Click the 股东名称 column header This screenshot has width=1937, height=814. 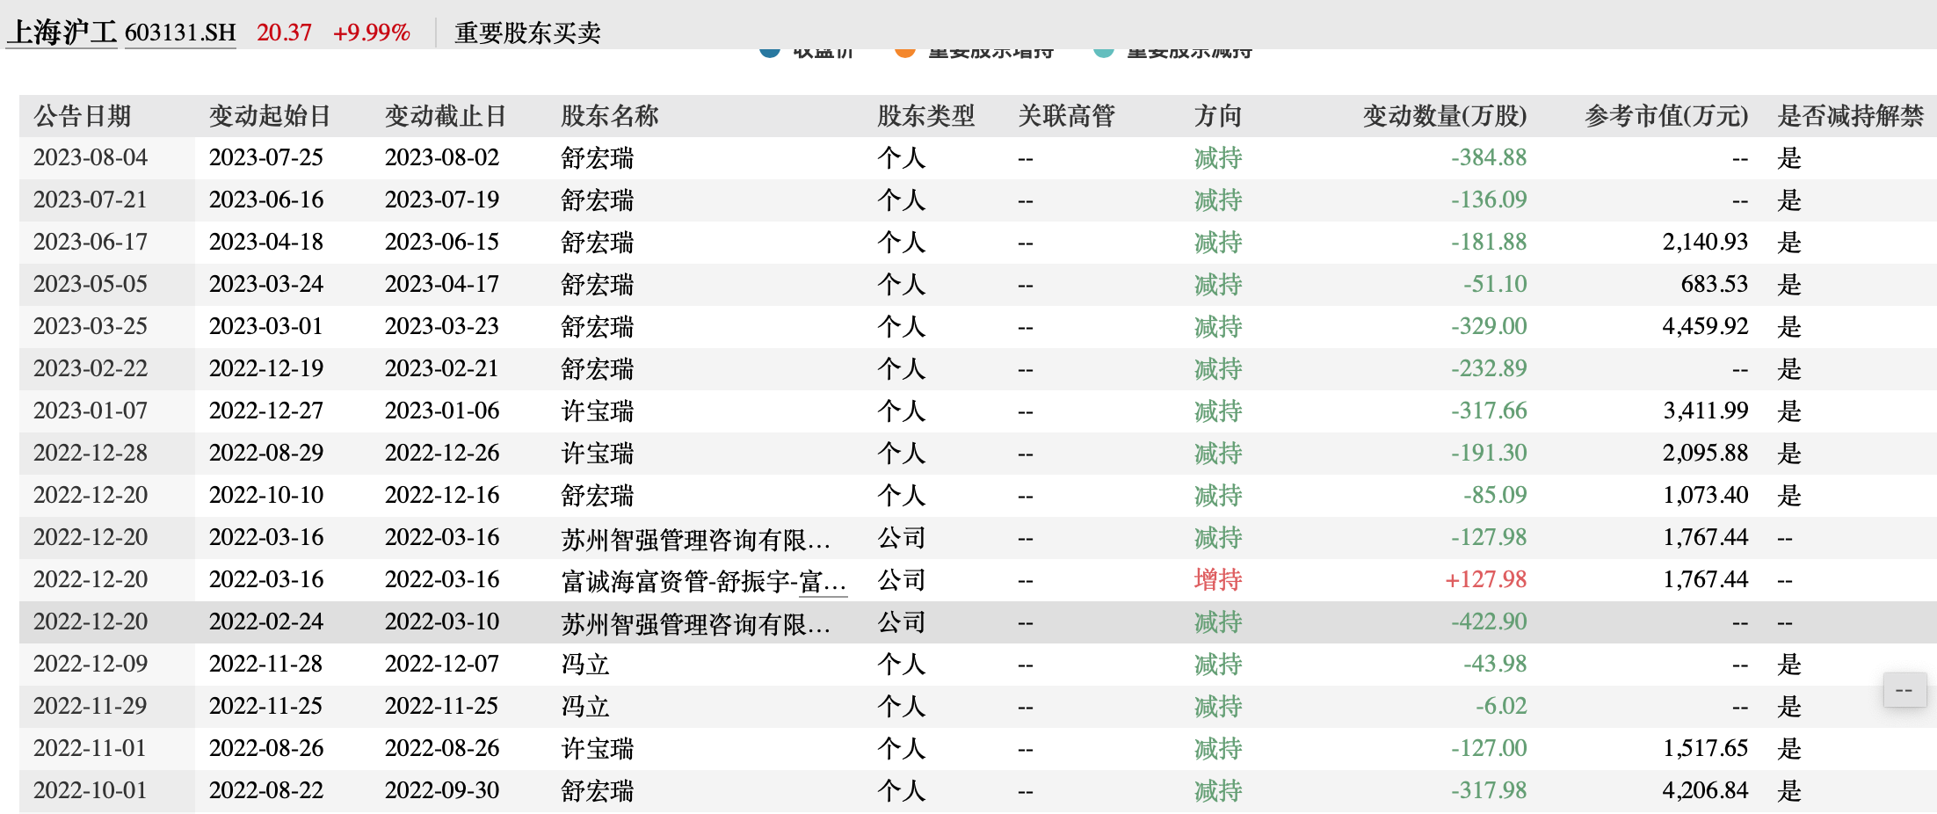(610, 116)
